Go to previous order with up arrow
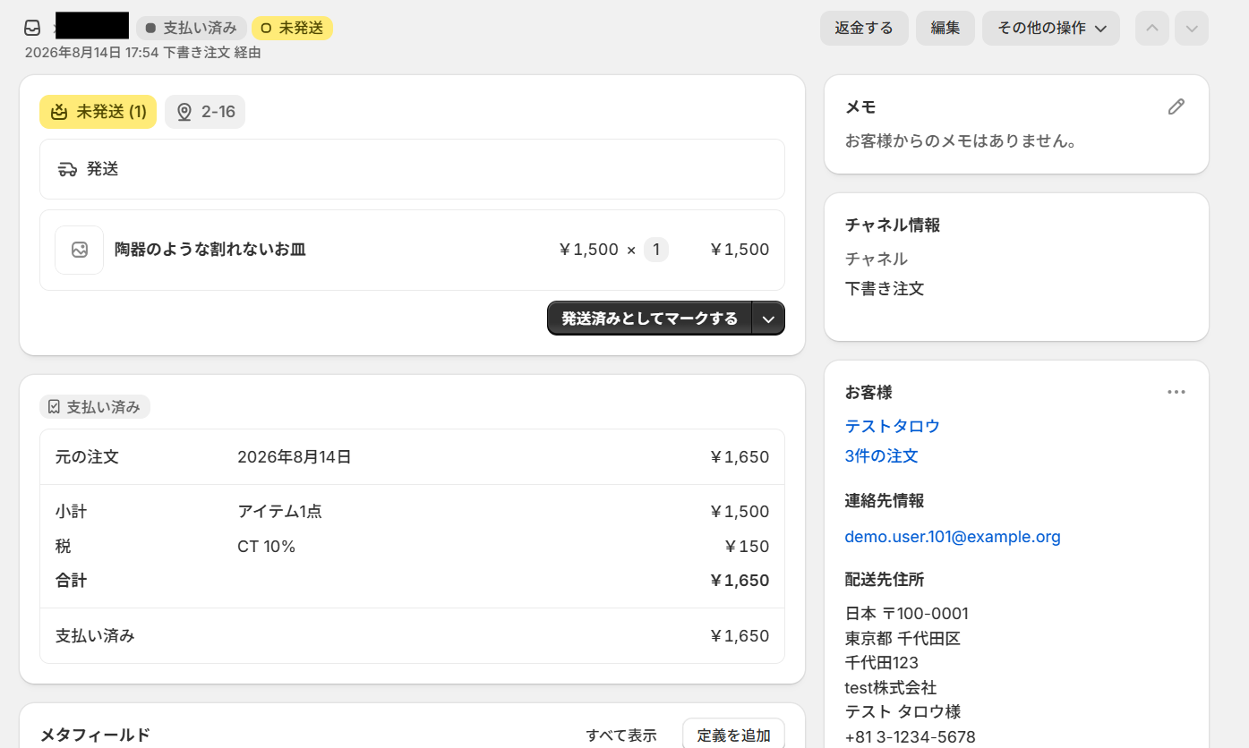This screenshot has width=1249, height=748. 1152,28
